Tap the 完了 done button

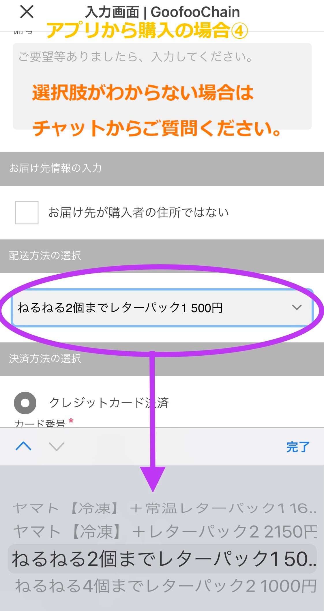pos(298,447)
